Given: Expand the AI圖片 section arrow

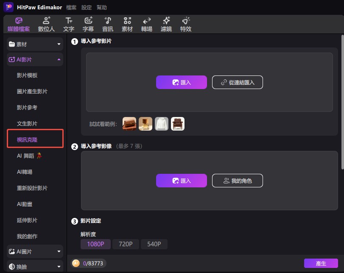Looking at the screenshot, I should (59, 251).
